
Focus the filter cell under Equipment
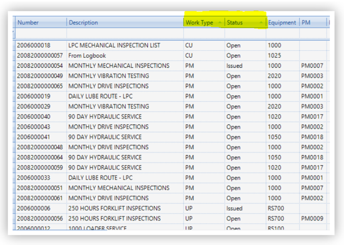pyautogui.click(x=282, y=34)
